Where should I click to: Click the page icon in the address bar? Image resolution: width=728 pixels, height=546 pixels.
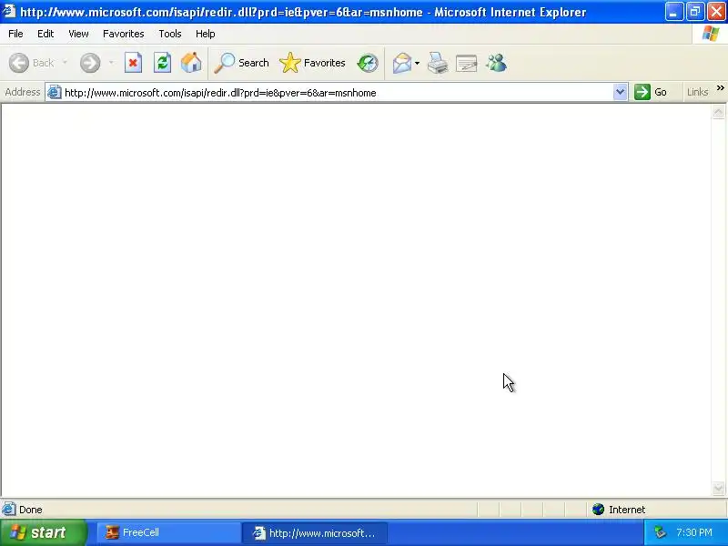tap(55, 92)
